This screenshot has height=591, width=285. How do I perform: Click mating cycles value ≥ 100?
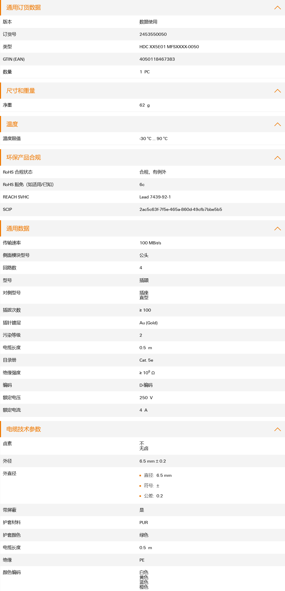145,310
